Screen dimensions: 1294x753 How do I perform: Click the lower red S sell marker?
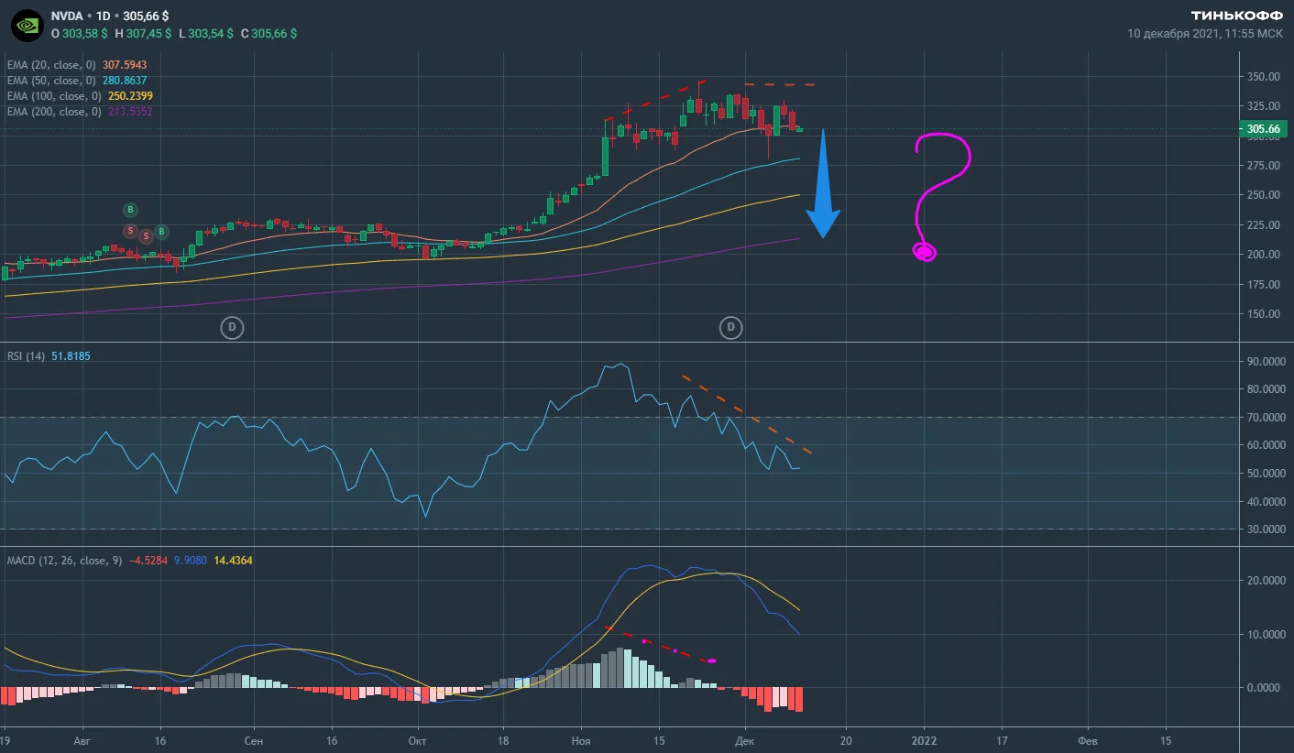pos(146,236)
